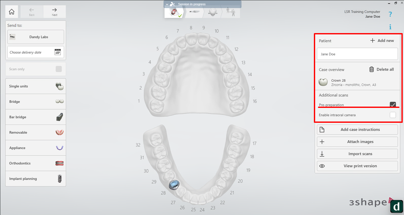
Task: Uncheck the Pre-preparation checkbox
Action: [x=393, y=104]
